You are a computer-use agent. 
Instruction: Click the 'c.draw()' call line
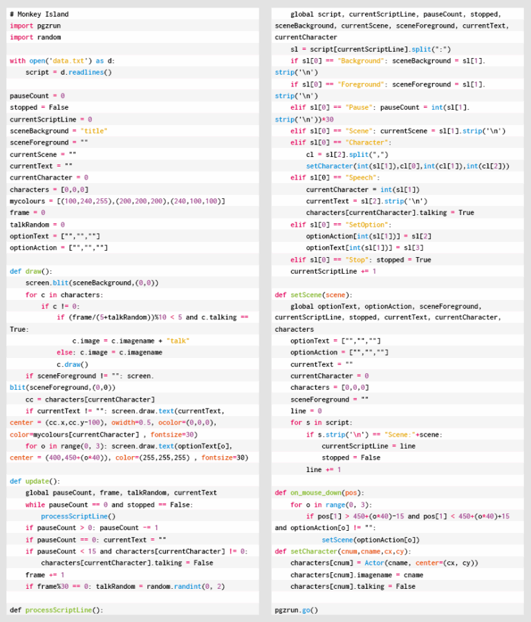73,364
